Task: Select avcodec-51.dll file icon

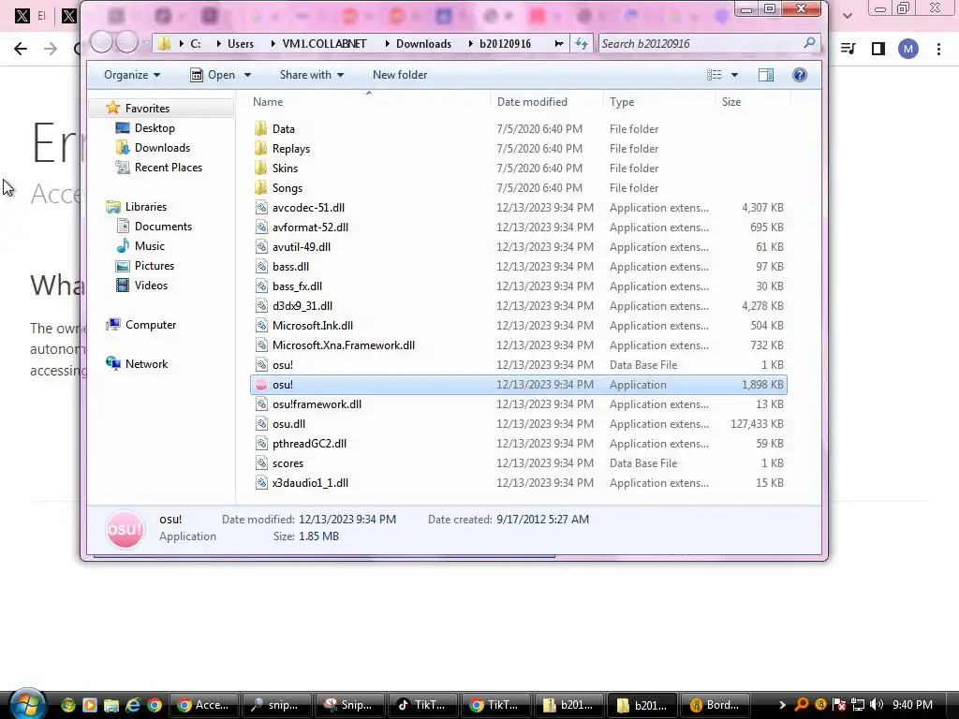Action: click(x=261, y=207)
